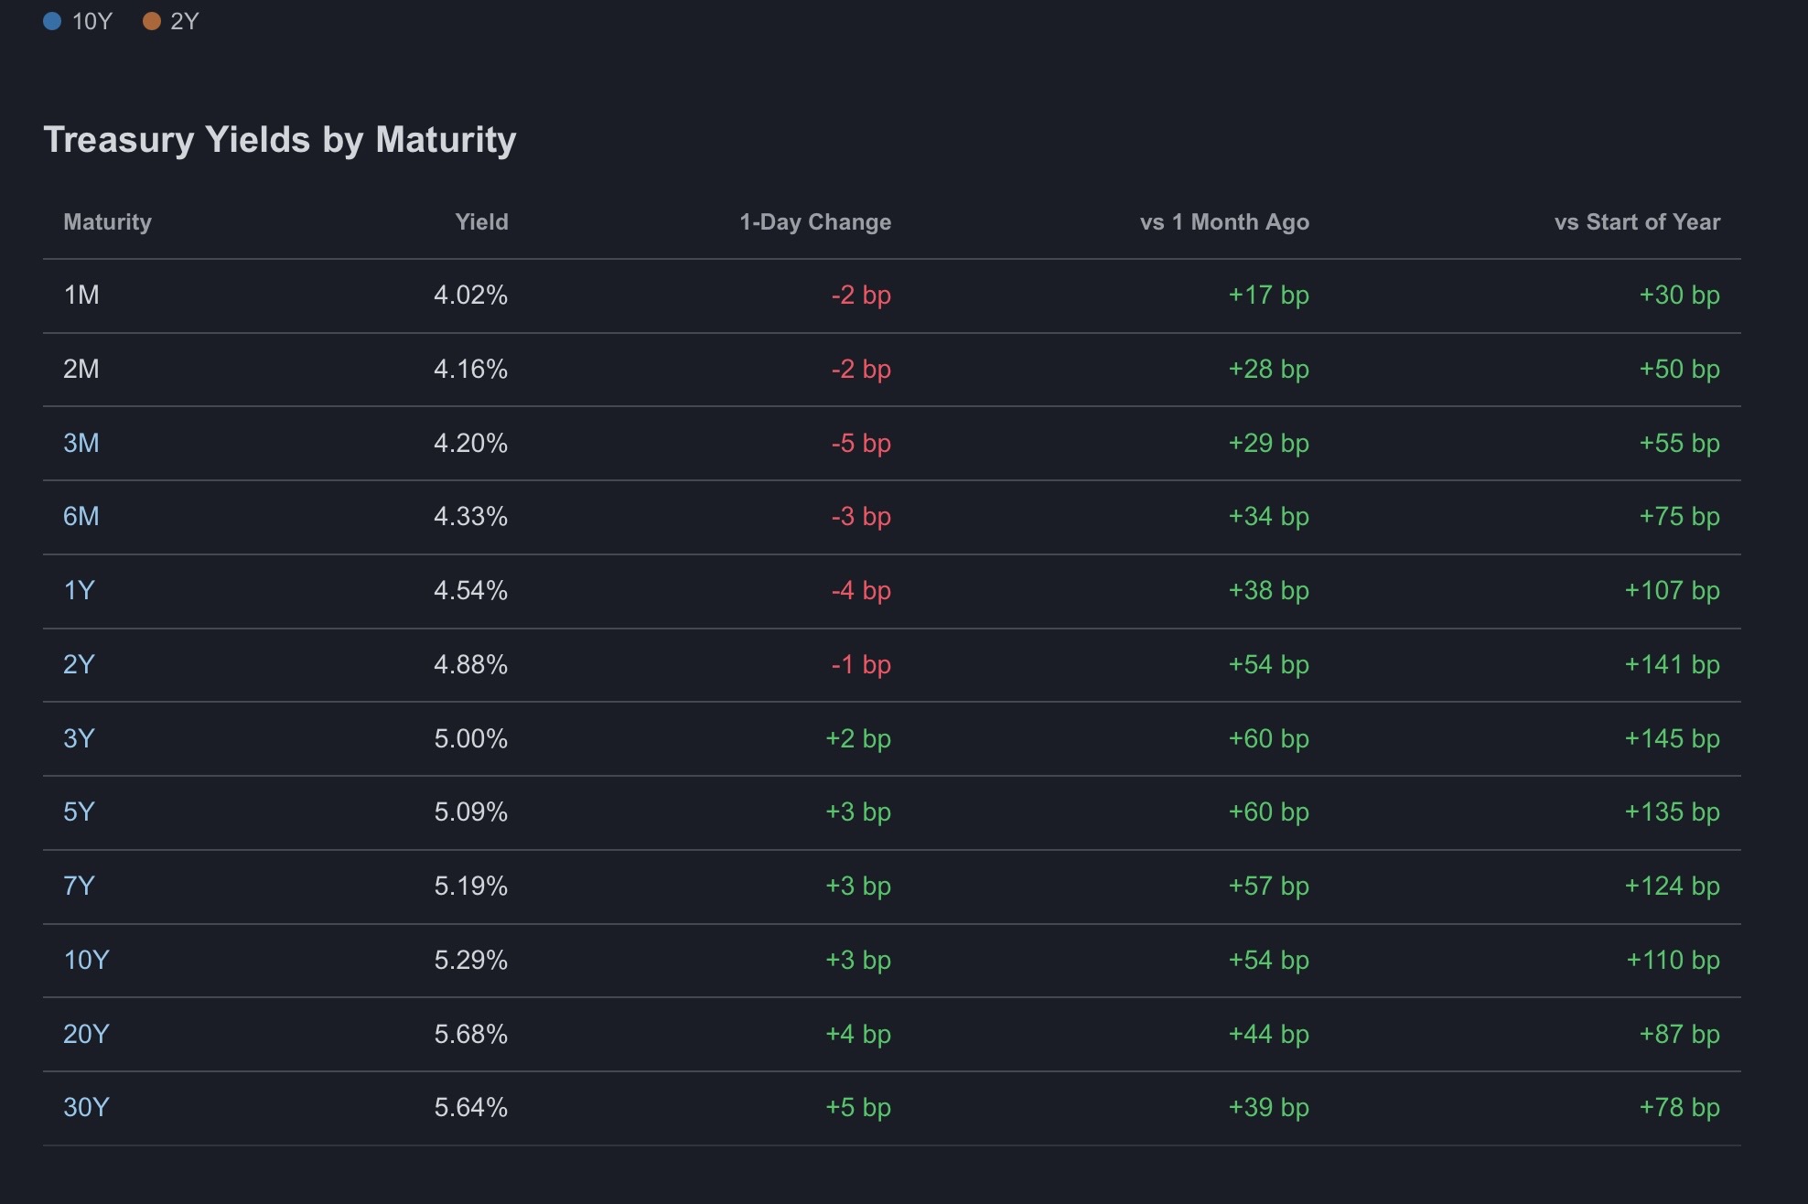Click the 4.02% yield value

[x=470, y=296]
